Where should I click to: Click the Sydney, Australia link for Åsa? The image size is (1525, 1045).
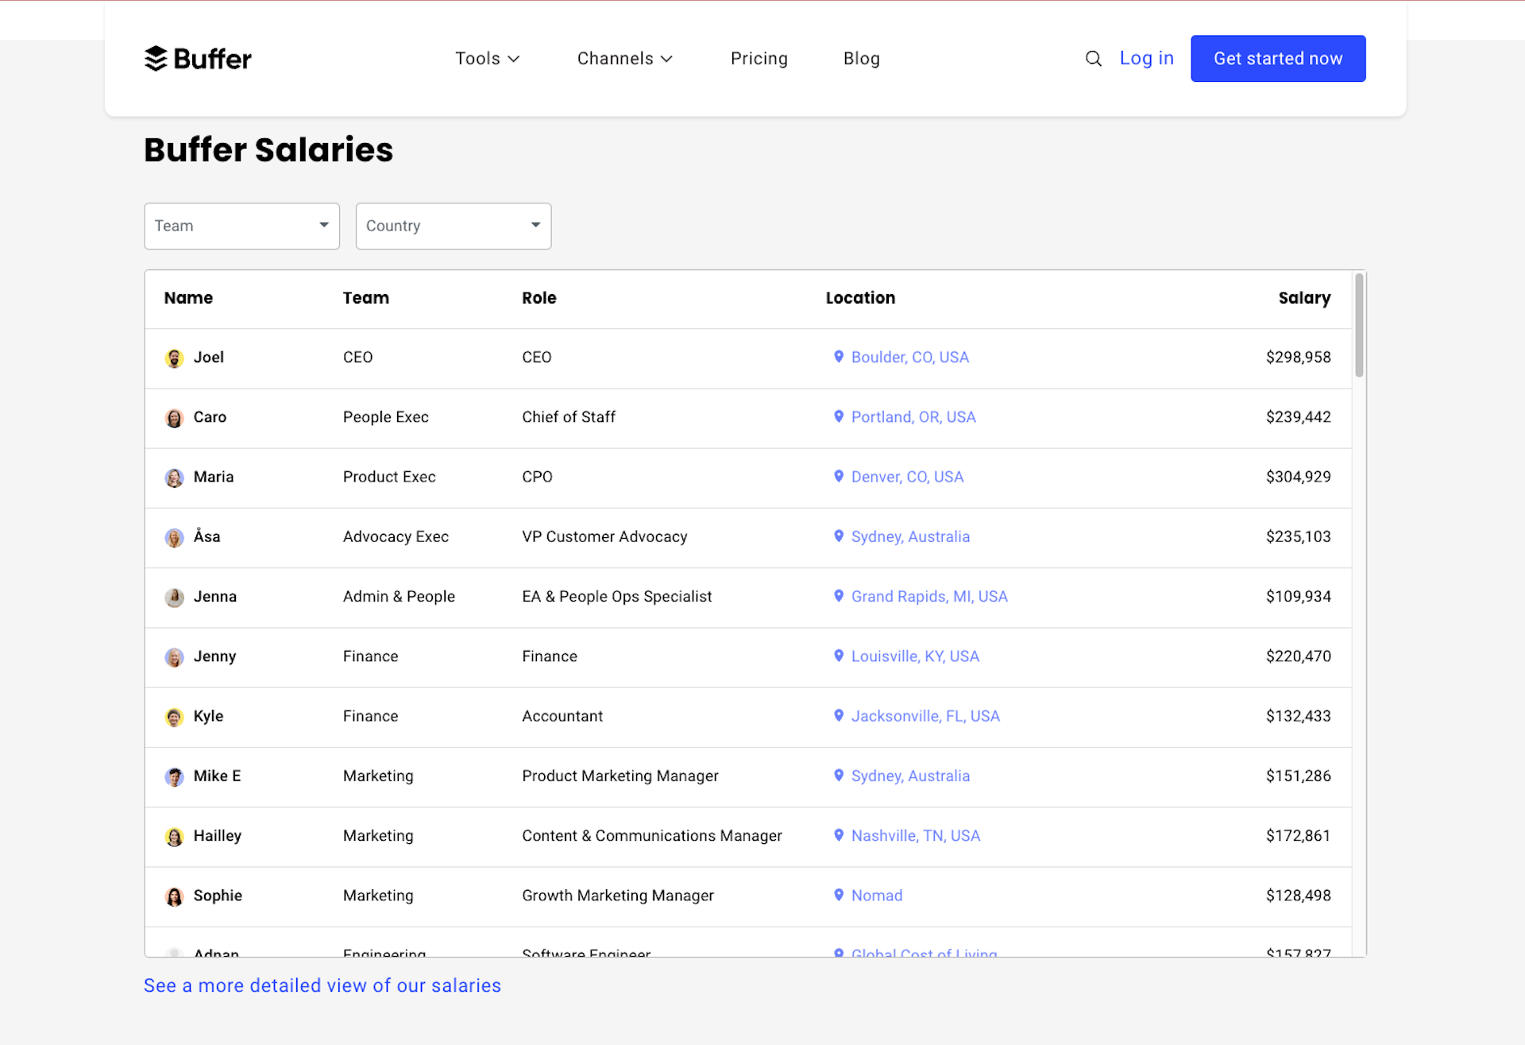[910, 536]
